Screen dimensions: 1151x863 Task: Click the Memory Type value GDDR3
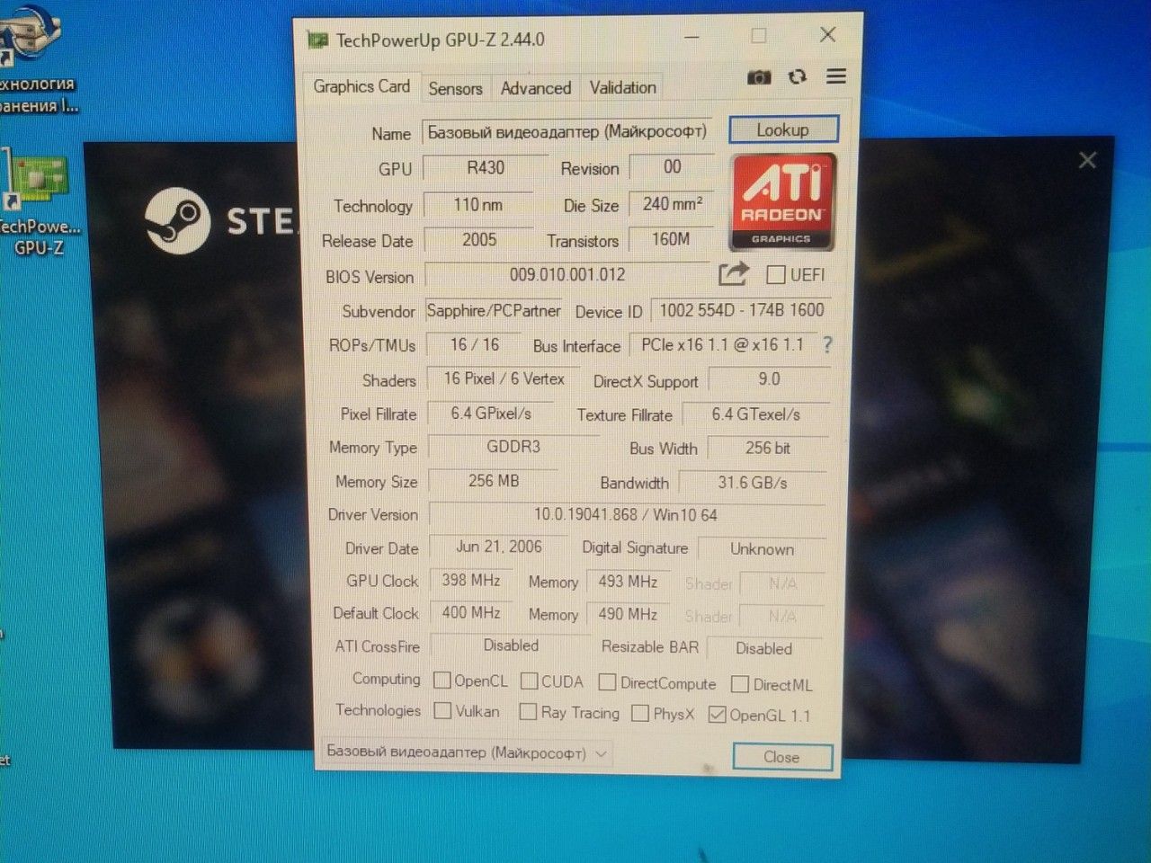(x=513, y=447)
